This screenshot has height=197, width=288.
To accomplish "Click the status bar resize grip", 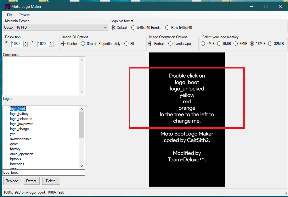I will [285, 193].
